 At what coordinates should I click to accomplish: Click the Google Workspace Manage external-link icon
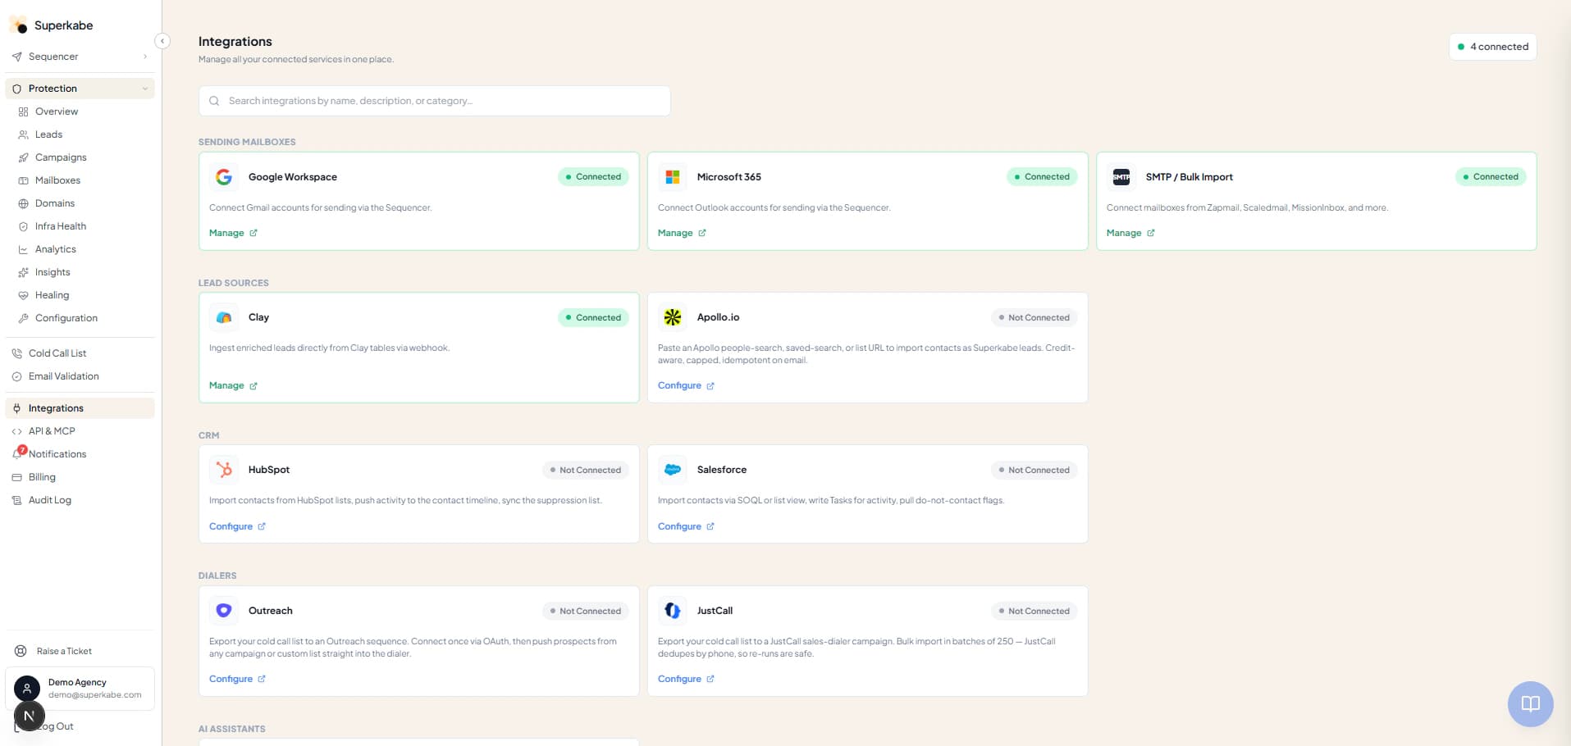tap(253, 234)
